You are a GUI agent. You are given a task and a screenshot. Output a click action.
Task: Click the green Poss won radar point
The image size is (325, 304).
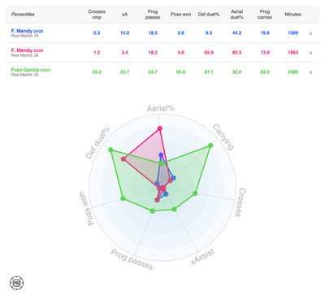click(123, 198)
